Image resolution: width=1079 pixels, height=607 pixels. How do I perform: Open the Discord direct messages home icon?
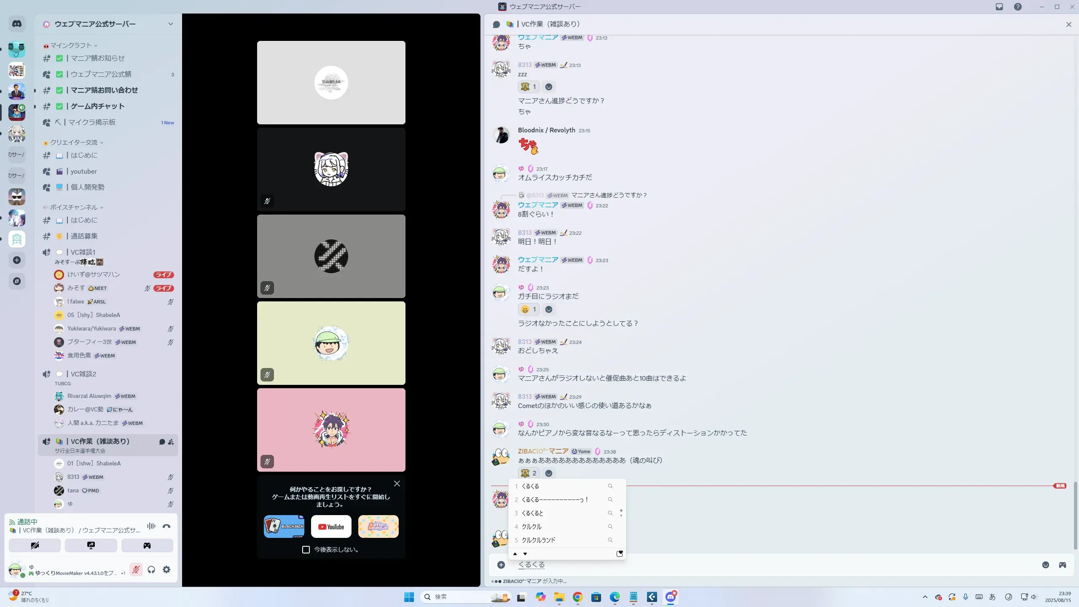(17, 24)
